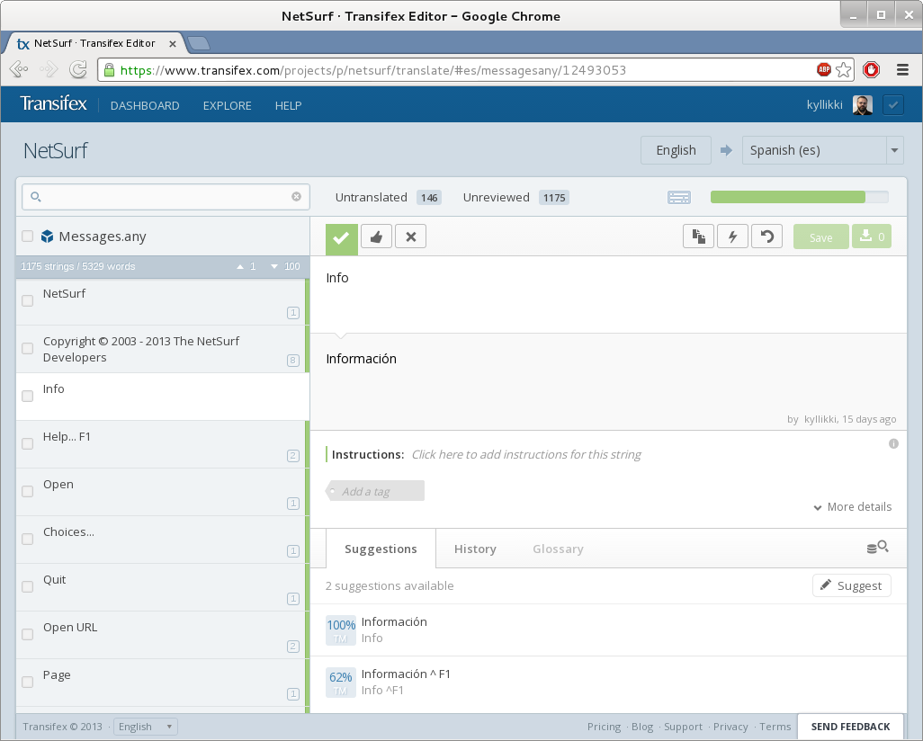Image resolution: width=923 pixels, height=741 pixels.
Task: Switch to the History tab
Action: 475,549
